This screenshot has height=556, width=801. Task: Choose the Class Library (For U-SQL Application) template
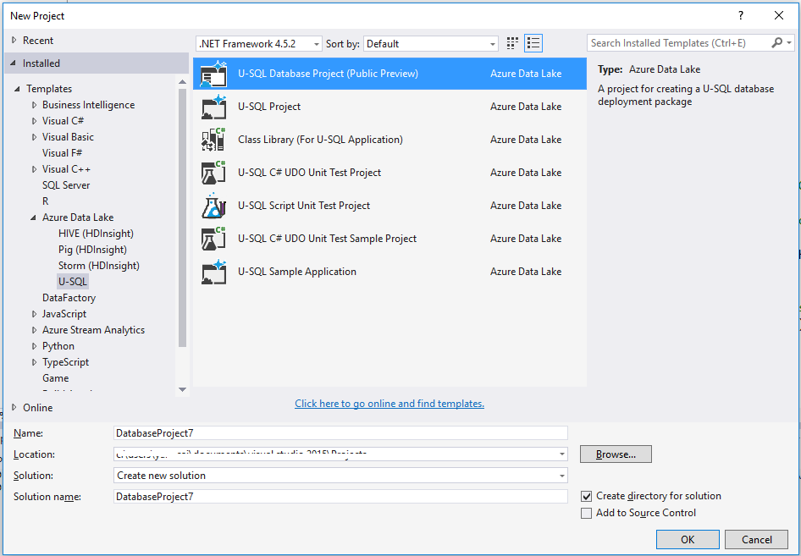[213, 140]
